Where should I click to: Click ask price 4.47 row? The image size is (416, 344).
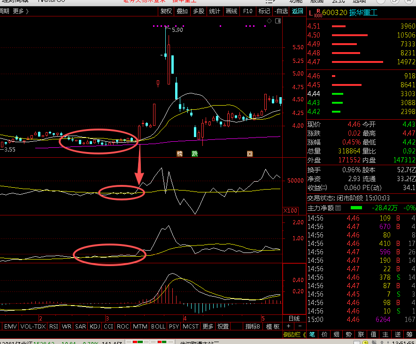pyautogui.click(x=361, y=62)
